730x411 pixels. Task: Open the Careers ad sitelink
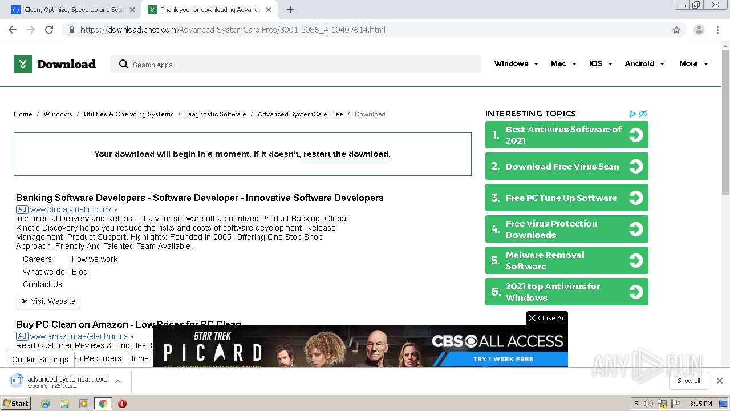pyautogui.click(x=37, y=259)
